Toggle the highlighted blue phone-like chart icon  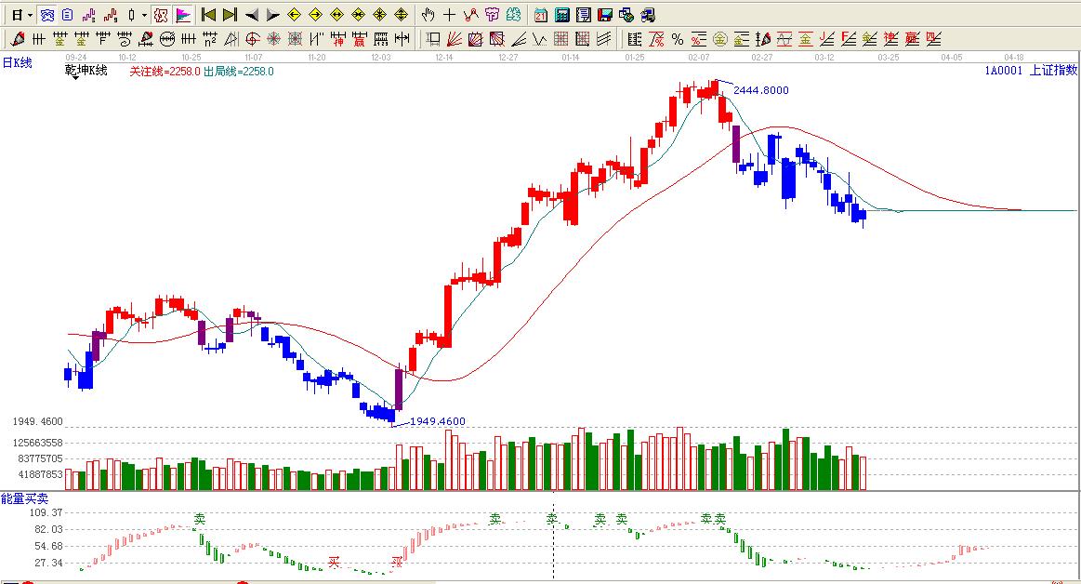(x=46, y=15)
